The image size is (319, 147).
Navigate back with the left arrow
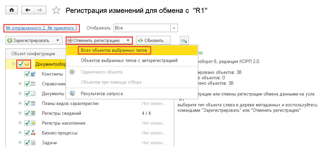click(28, 10)
